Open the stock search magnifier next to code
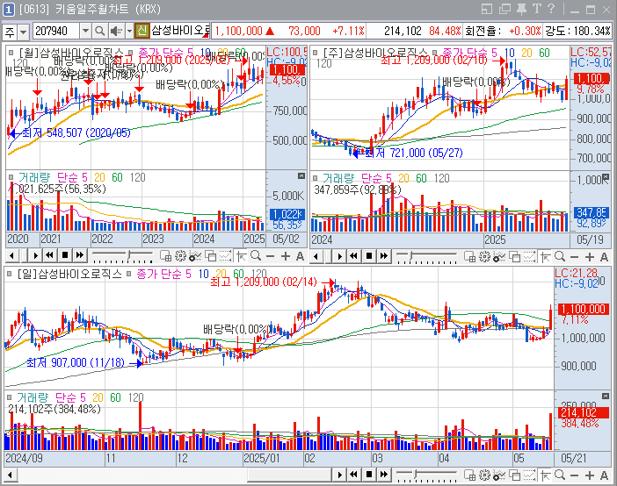617x486 pixels. (x=100, y=31)
